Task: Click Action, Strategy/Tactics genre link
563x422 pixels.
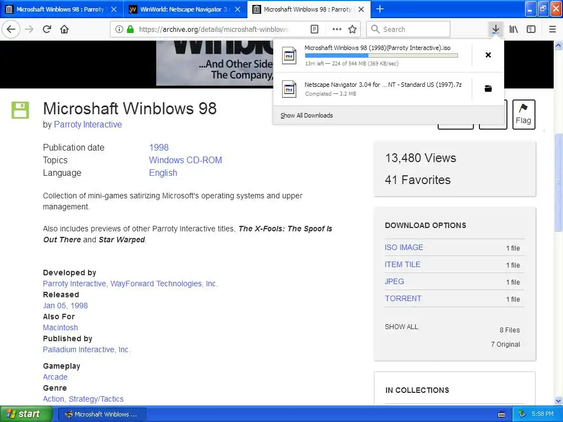Action: click(x=83, y=399)
